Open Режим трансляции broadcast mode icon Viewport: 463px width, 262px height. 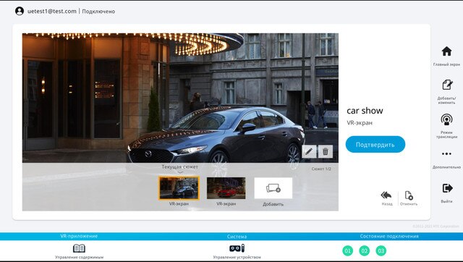[x=446, y=119]
